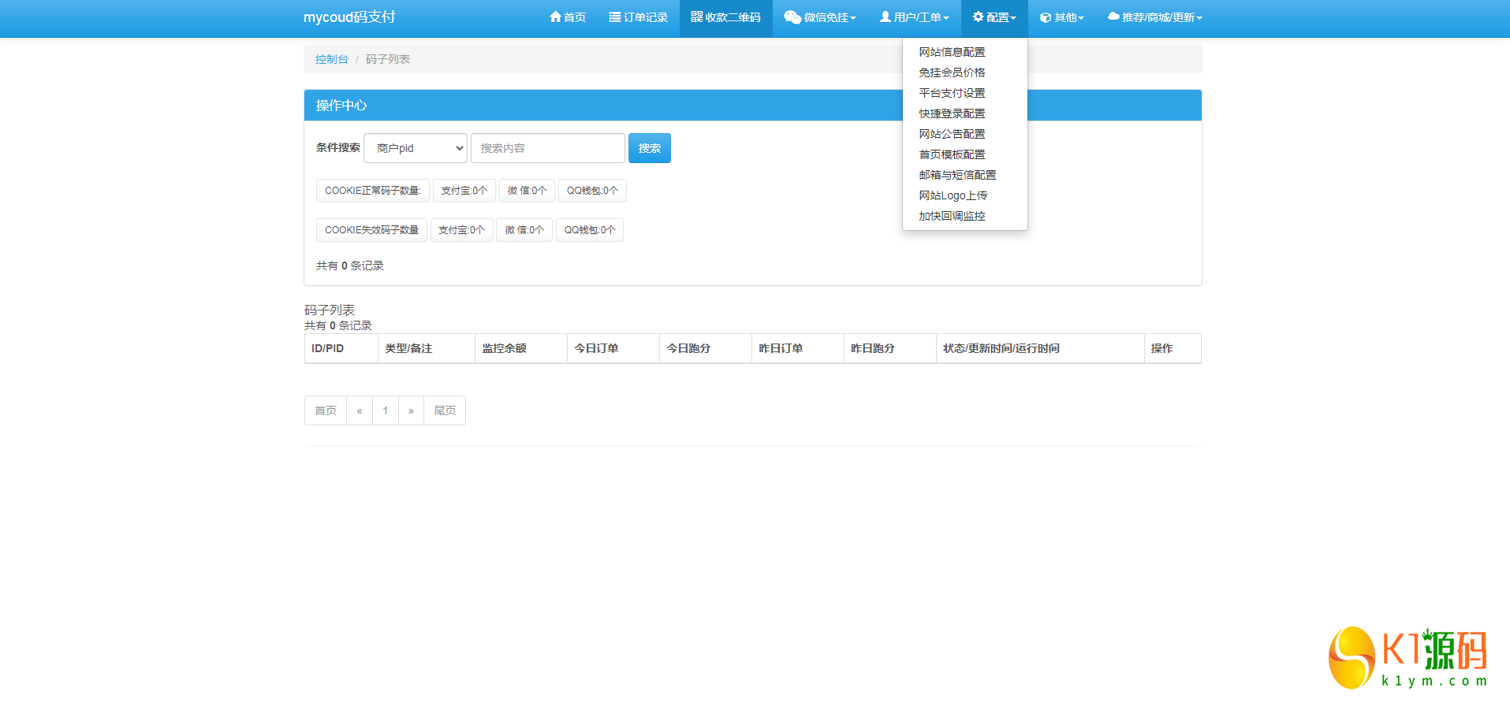Click the mycoud码支付 brand title

[x=349, y=17]
